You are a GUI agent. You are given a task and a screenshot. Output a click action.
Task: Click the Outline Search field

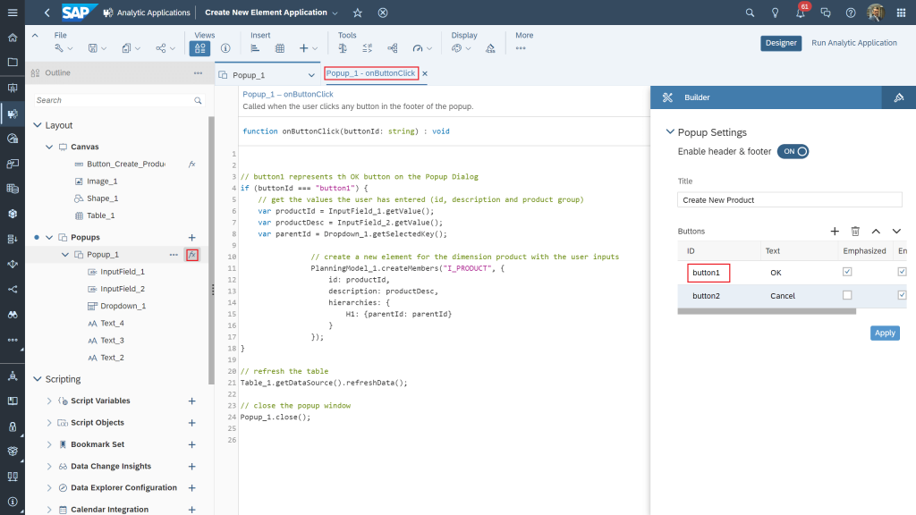click(119, 100)
